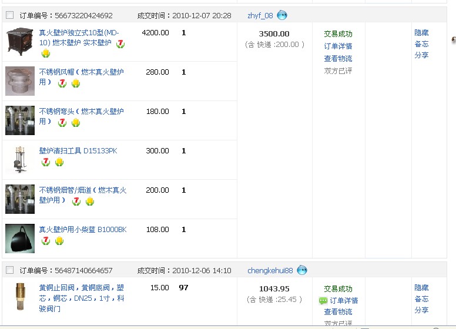Viewport: 456px width, 329px height.
Task: Click 备忘 for the second order
Action: click(421, 299)
